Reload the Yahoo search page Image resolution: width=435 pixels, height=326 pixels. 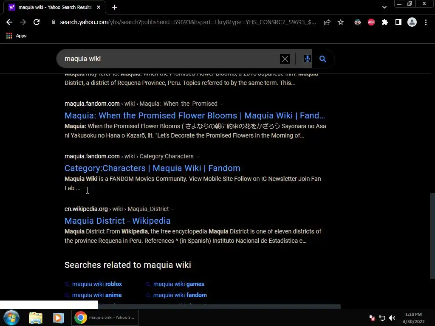tap(37, 22)
